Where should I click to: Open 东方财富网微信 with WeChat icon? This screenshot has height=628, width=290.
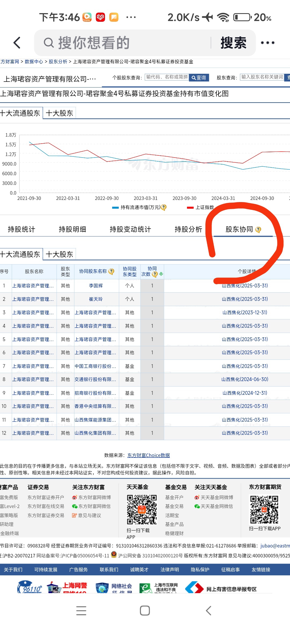pos(91,506)
